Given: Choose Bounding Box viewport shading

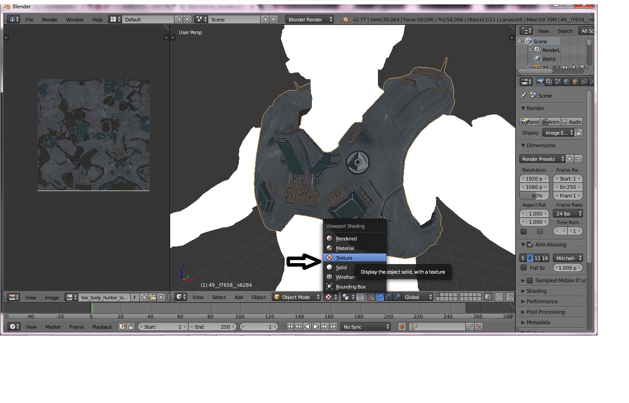Looking at the screenshot, I should [x=355, y=286].
